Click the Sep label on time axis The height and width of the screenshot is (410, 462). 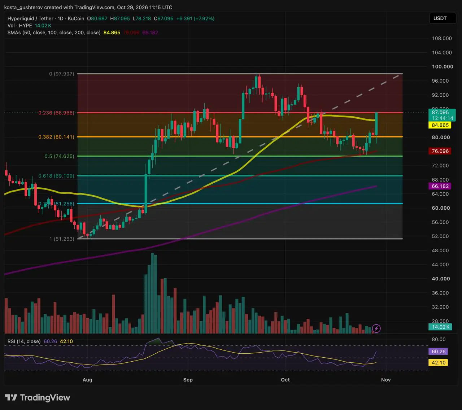coord(188,380)
